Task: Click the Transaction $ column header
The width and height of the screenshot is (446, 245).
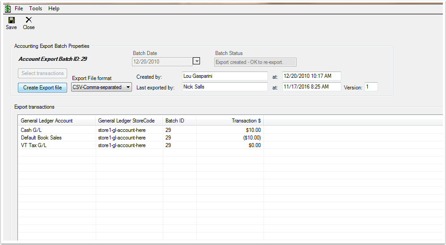Action: [230, 121]
